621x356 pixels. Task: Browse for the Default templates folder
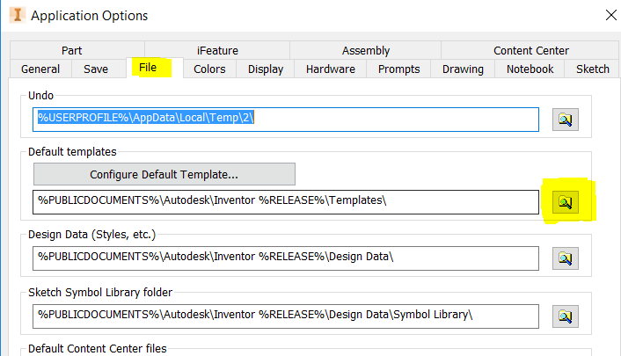point(565,202)
